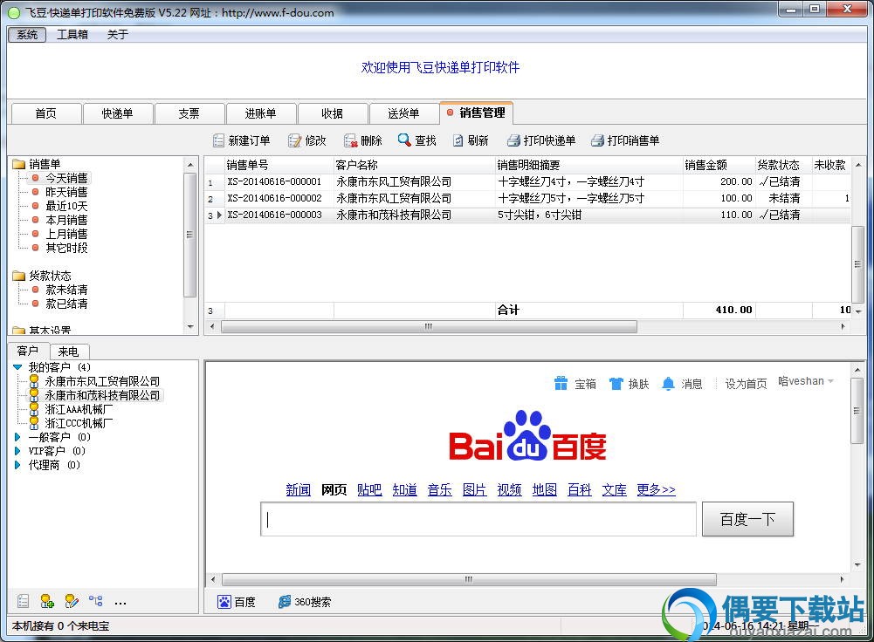Select 昨天销售 in the sales tree
This screenshot has width=874, height=642.
66,192
